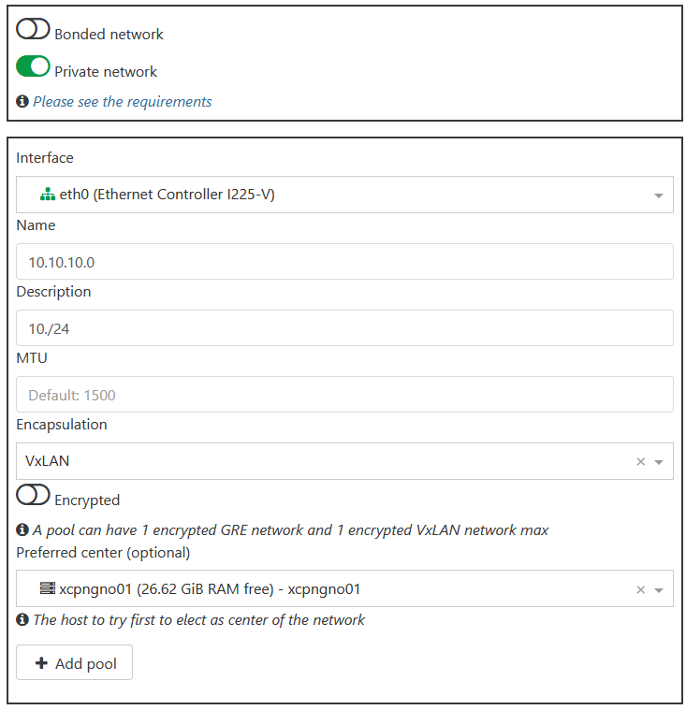Clear the VxLAN encapsulation selection

640,461
